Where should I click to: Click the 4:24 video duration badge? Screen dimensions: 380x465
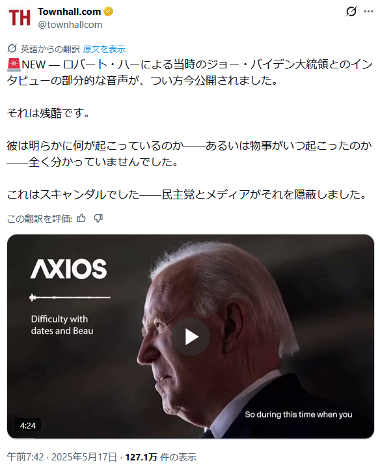click(28, 425)
